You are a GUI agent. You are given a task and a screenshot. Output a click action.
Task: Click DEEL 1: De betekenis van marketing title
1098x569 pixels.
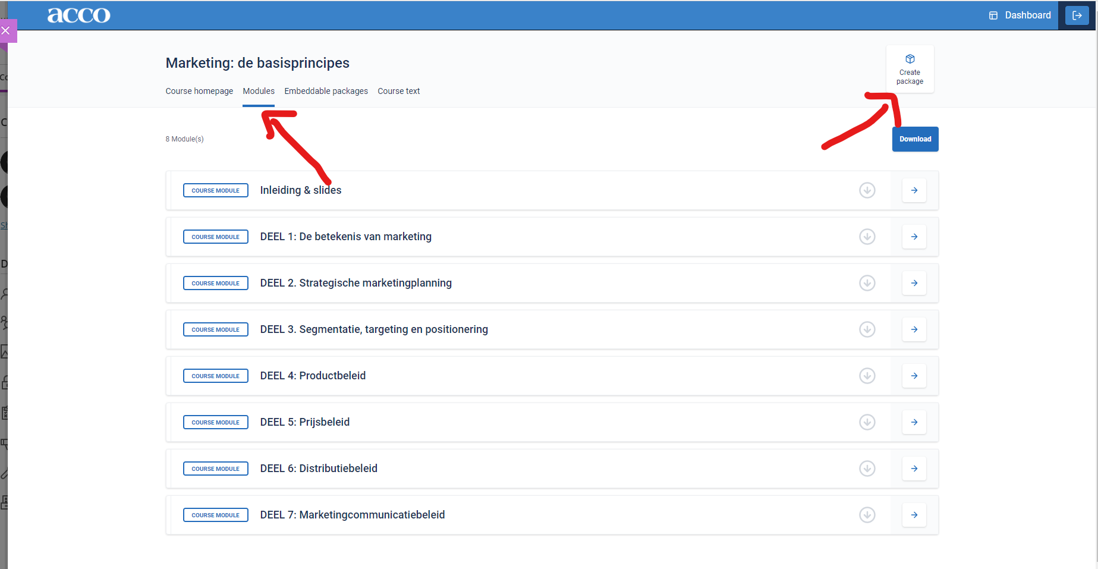[345, 237]
